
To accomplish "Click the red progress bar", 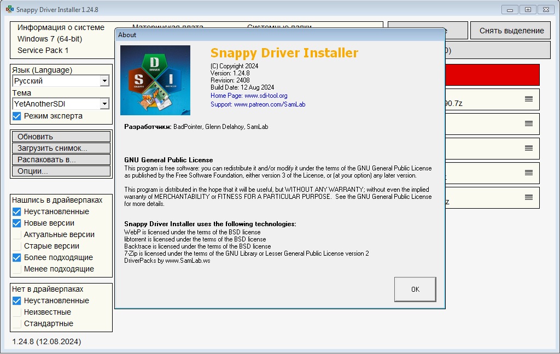I will point(492,75).
